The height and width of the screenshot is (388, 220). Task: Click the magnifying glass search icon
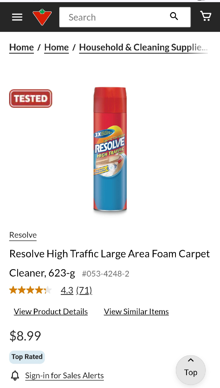pyautogui.click(x=174, y=16)
